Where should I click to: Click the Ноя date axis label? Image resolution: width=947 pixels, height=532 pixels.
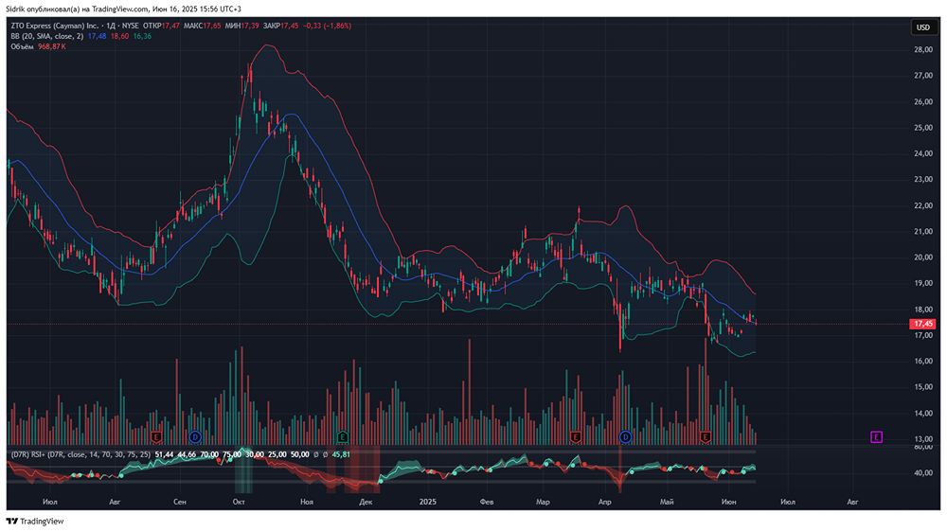(x=307, y=502)
